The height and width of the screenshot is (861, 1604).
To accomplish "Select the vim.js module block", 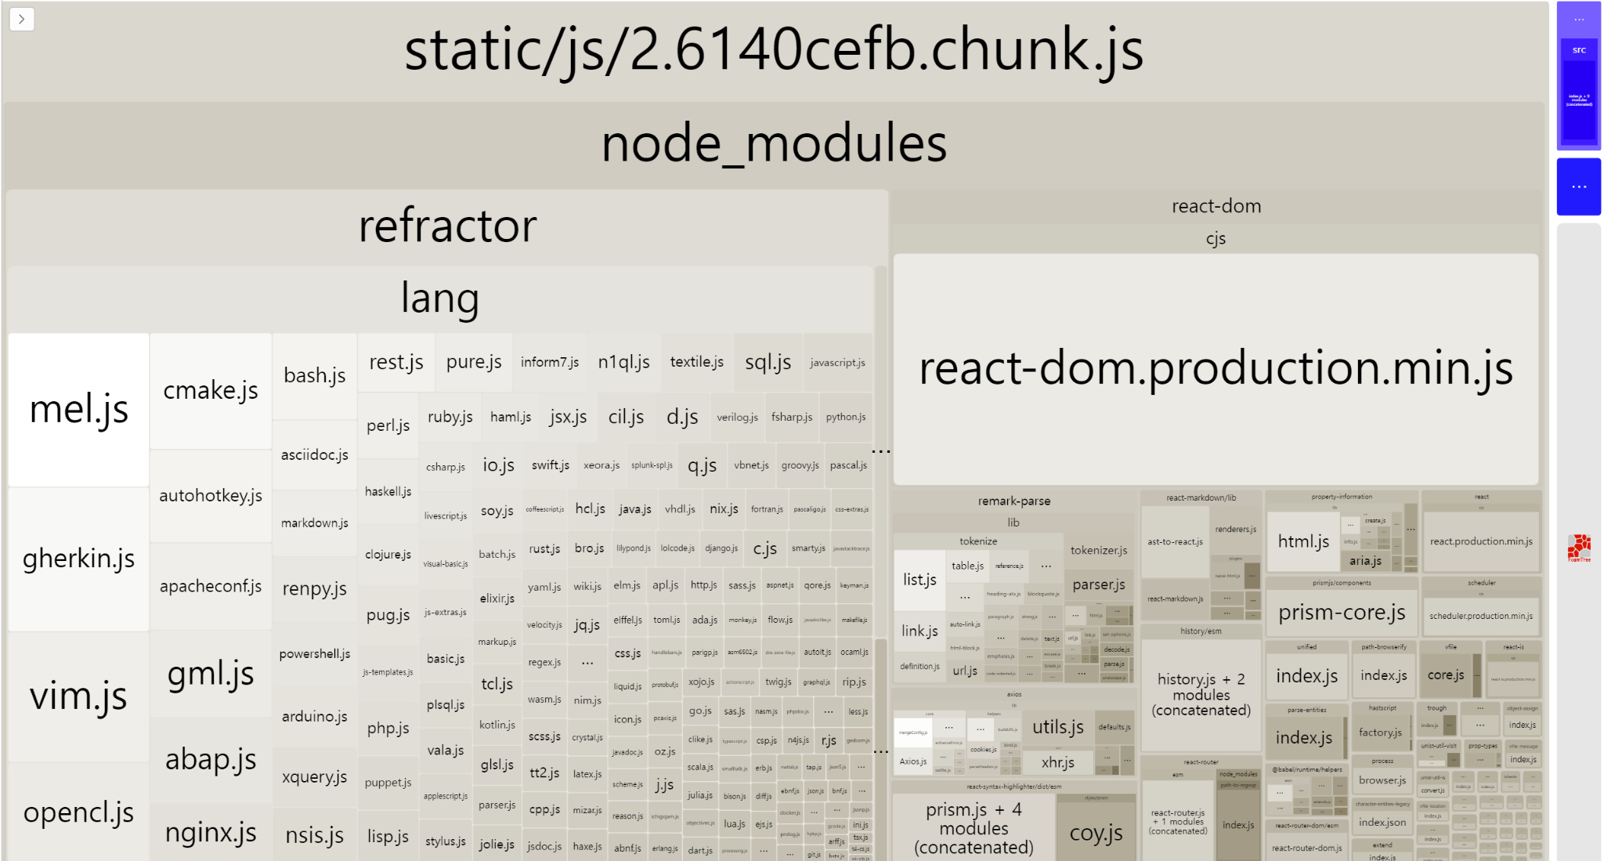I will (78, 696).
